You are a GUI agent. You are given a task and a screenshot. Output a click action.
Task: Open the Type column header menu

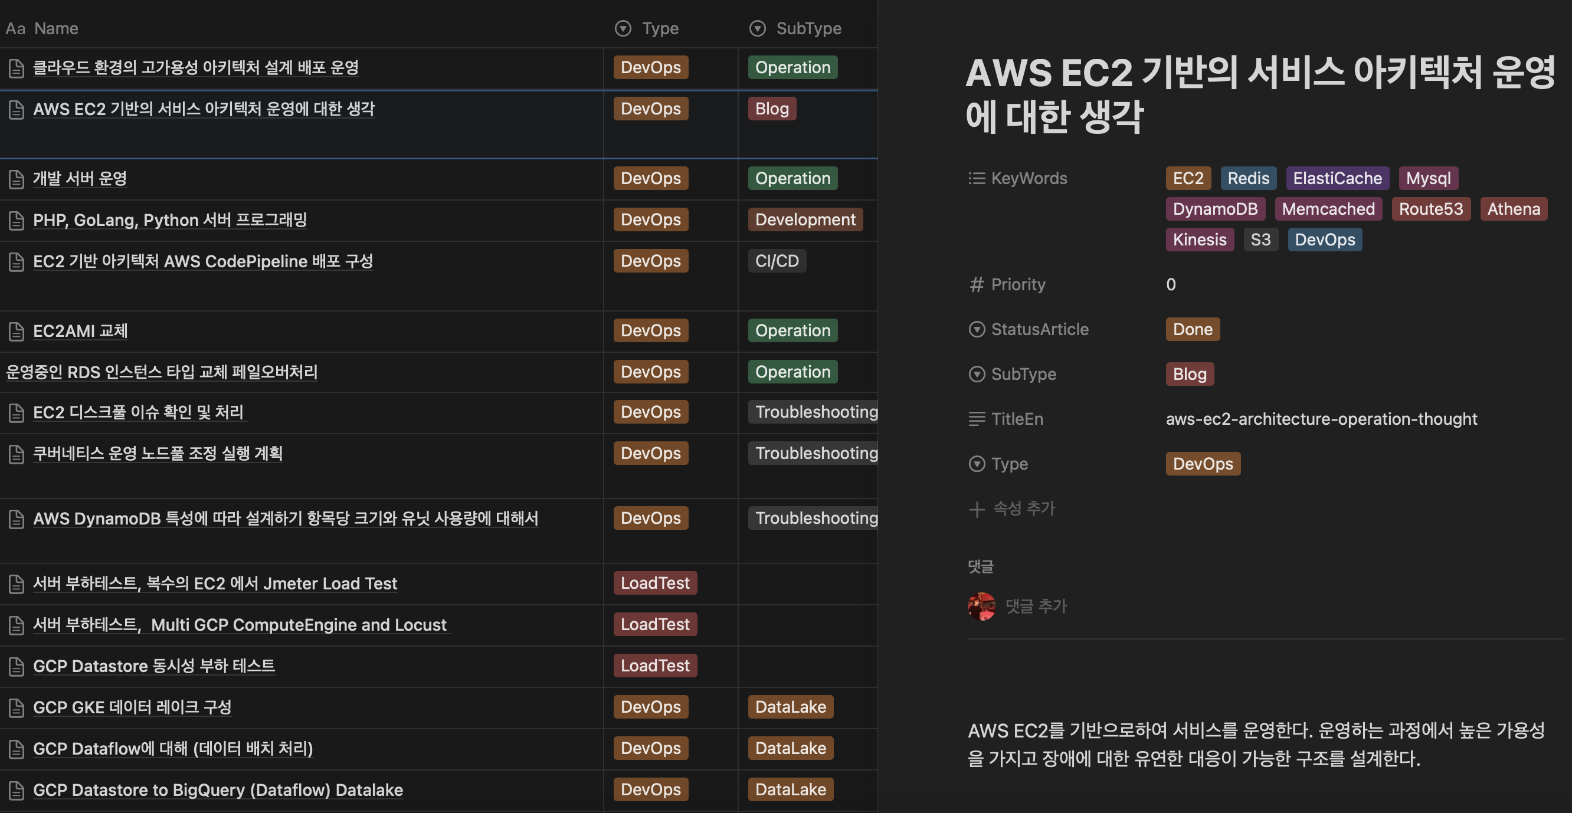coord(647,29)
